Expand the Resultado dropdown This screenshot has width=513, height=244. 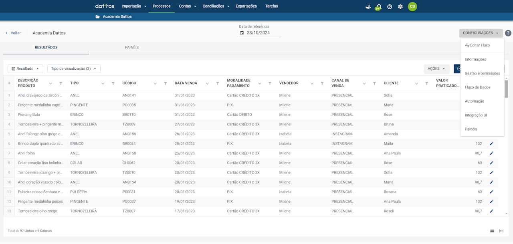point(25,69)
